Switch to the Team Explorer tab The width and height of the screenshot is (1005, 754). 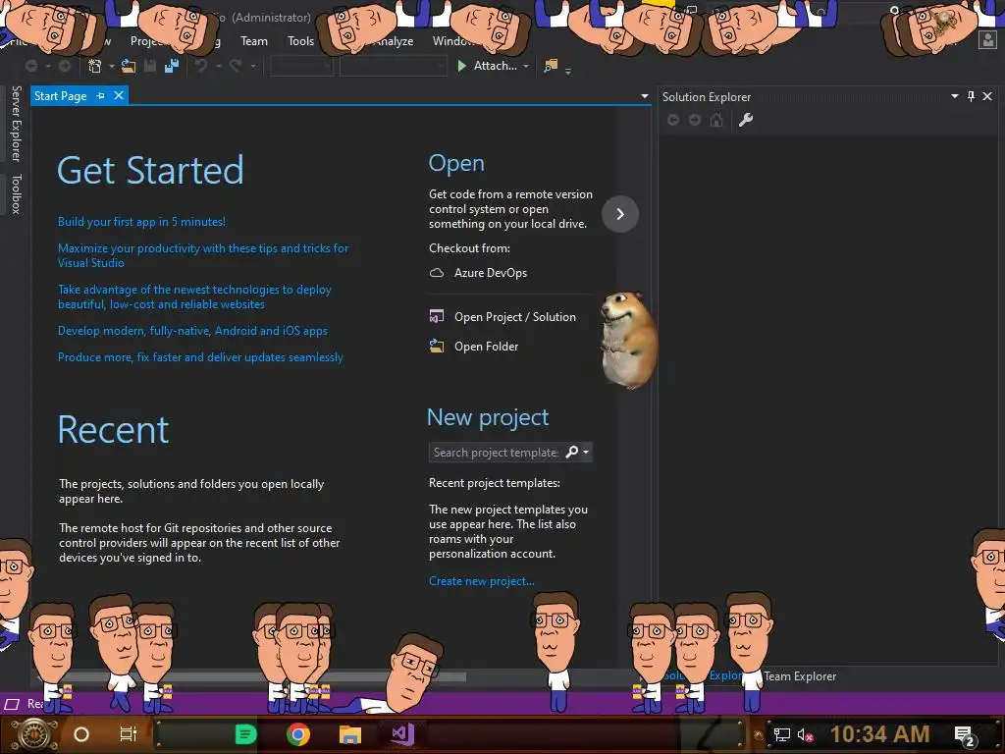pos(799,676)
